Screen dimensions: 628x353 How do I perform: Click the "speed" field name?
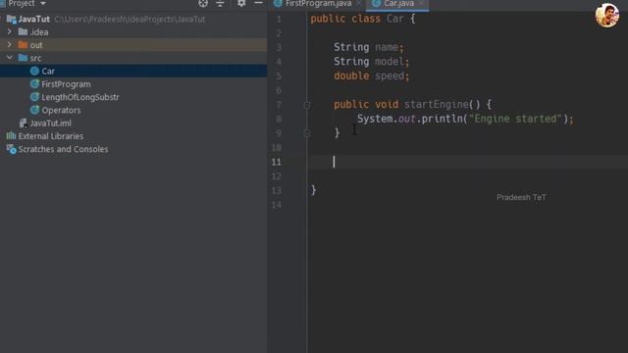click(390, 76)
